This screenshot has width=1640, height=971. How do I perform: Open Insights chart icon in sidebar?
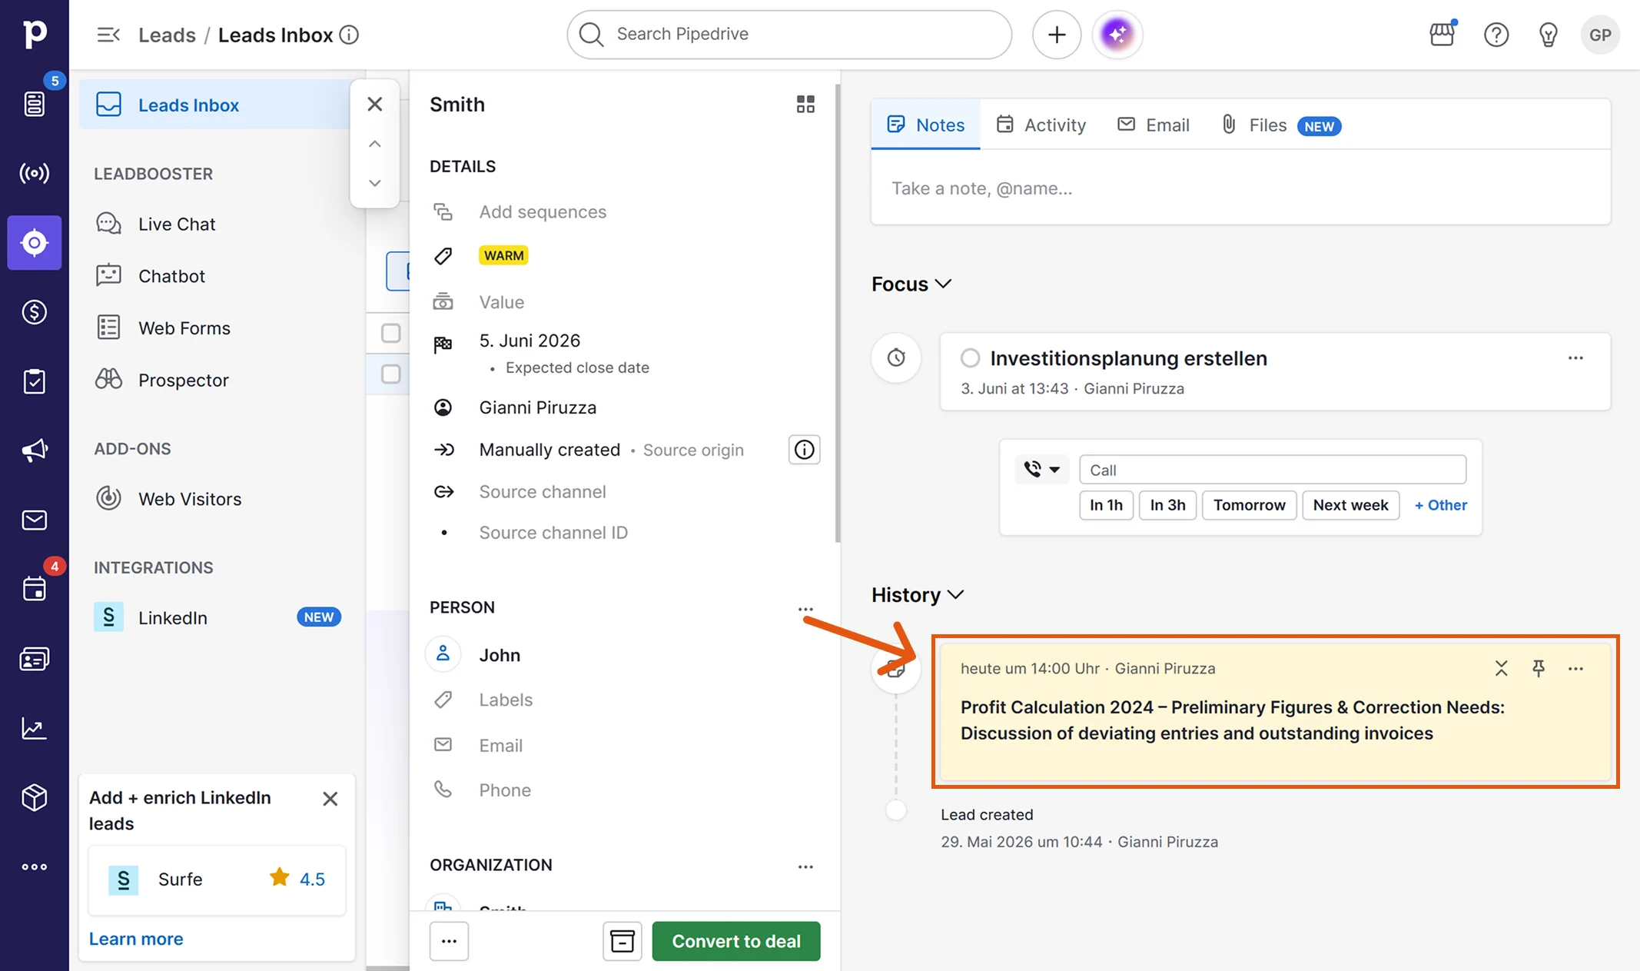pos(35,728)
